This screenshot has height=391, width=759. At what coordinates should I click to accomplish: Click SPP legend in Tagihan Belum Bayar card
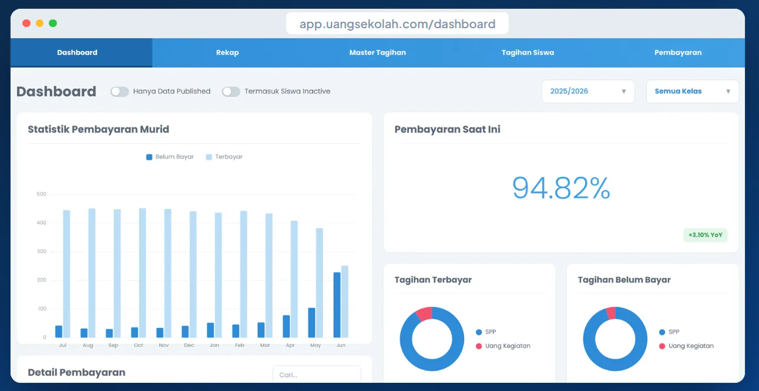point(669,332)
